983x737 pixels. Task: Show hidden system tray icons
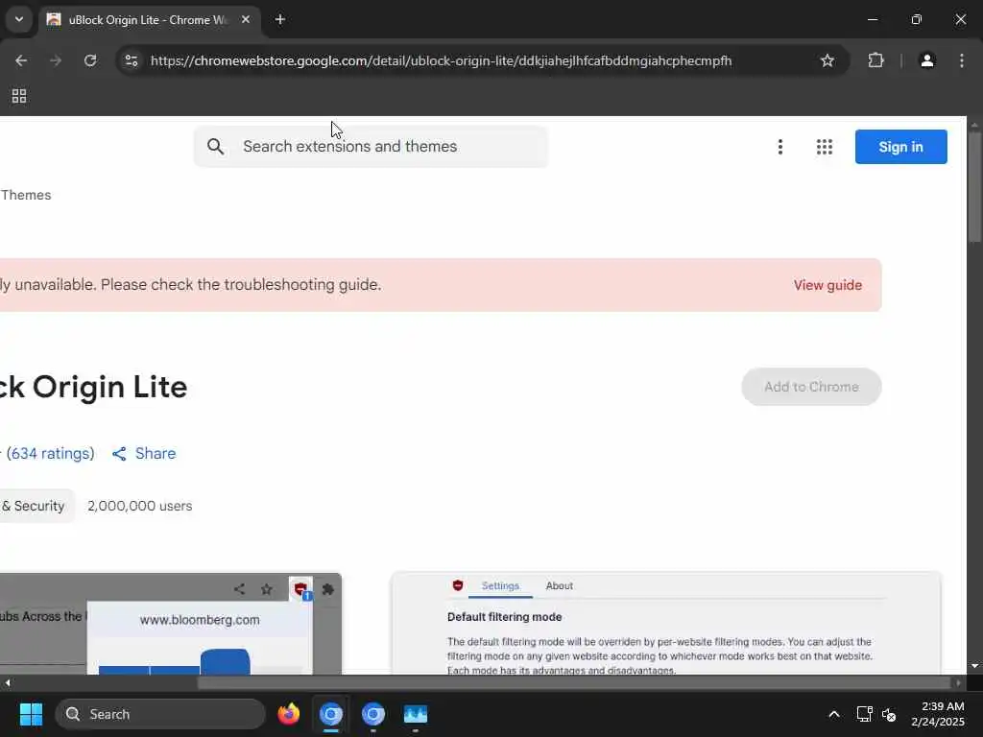pyautogui.click(x=834, y=714)
